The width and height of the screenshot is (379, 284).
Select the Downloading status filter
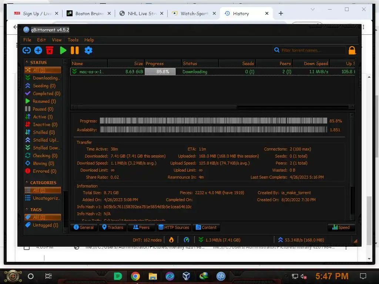pos(43,78)
